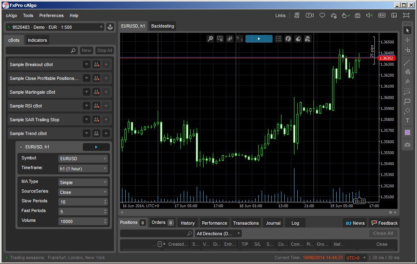The image size is (417, 264).
Task: Select the crosshair cursor tool
Action: [407, 40]
